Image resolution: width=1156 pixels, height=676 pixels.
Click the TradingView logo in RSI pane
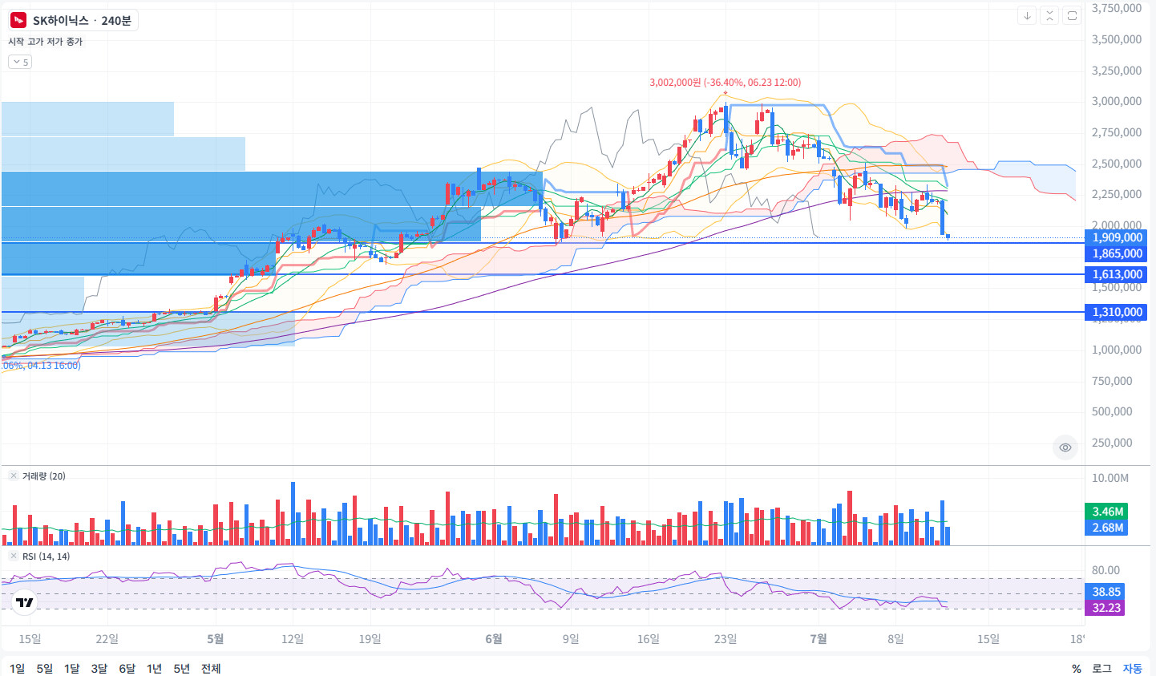click(25, 602)
